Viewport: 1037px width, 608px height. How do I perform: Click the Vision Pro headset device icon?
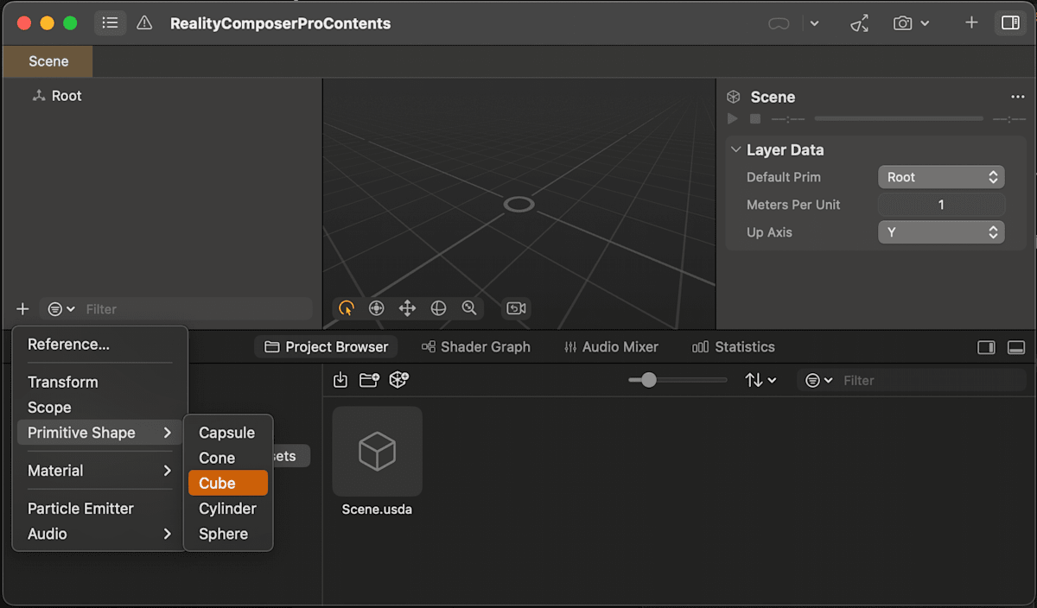(779, 23)
